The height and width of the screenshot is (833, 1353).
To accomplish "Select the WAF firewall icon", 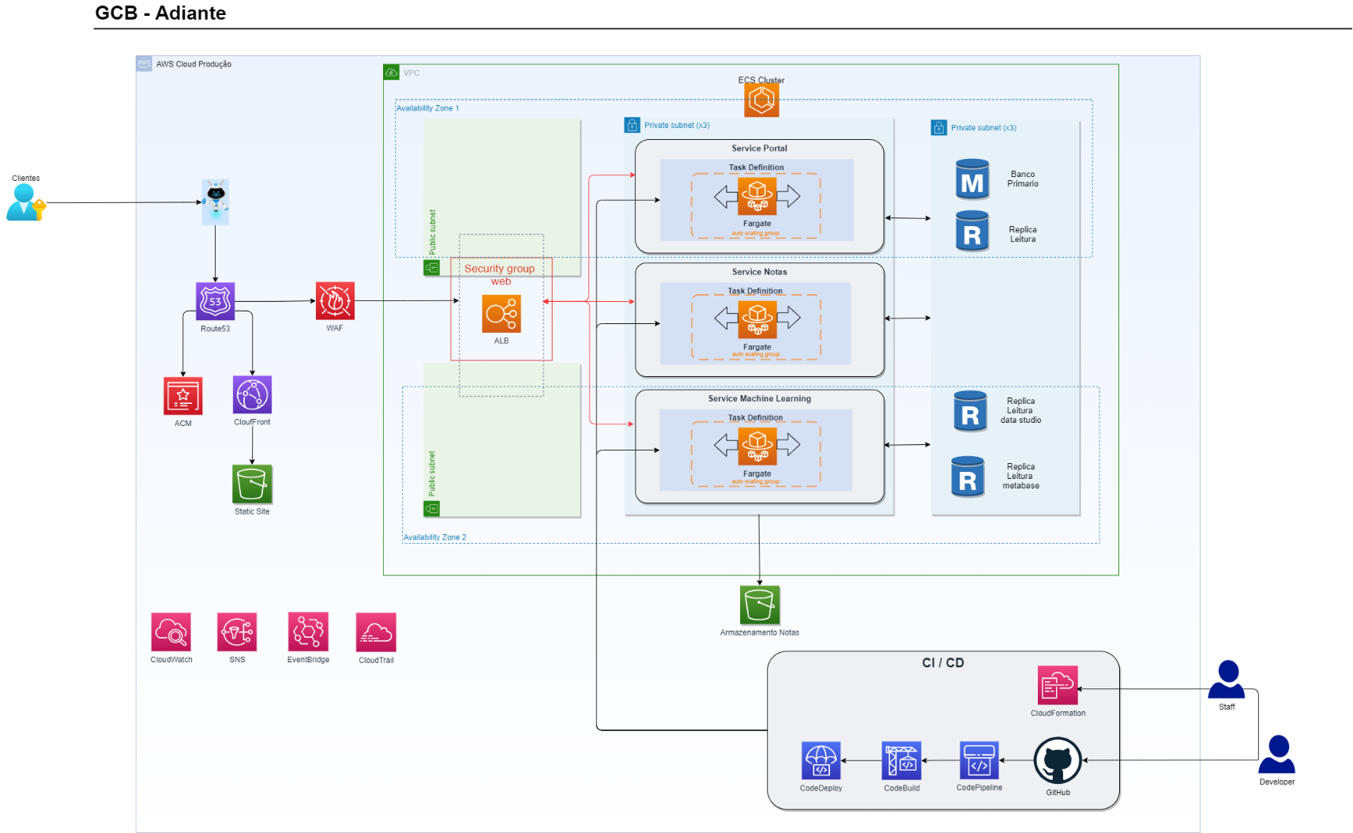I will tap(335, 301).
